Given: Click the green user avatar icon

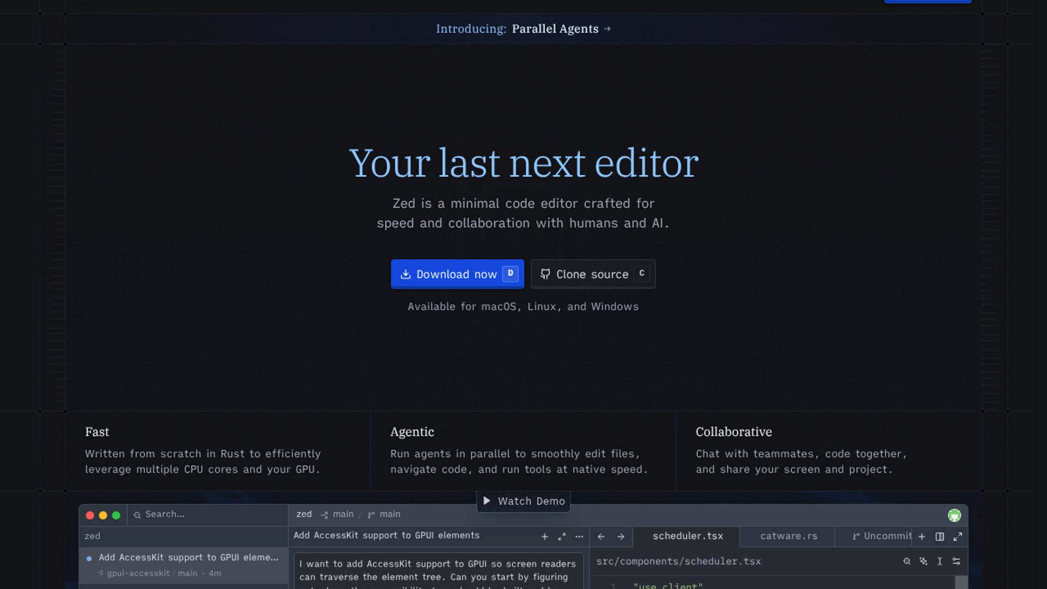Looking at the screenshot, I should tap(954, 515).
